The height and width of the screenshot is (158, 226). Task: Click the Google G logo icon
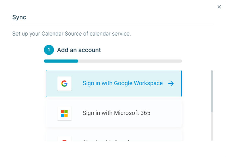click(x=64, y=84)
